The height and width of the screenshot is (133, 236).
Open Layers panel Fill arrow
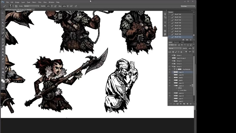click(x=193, y=52)
